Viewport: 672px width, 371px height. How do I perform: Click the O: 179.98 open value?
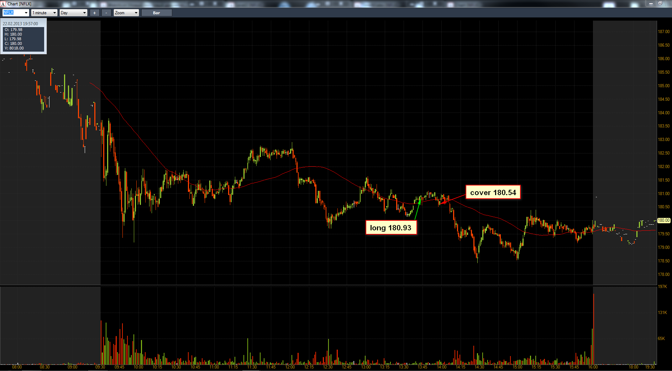(14, 30)
